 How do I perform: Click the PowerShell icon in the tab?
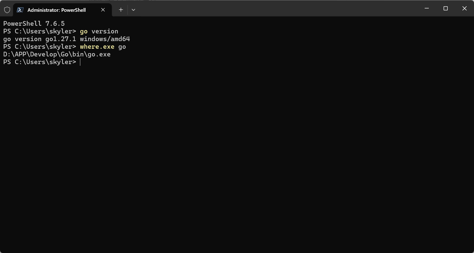coord(20,10)
